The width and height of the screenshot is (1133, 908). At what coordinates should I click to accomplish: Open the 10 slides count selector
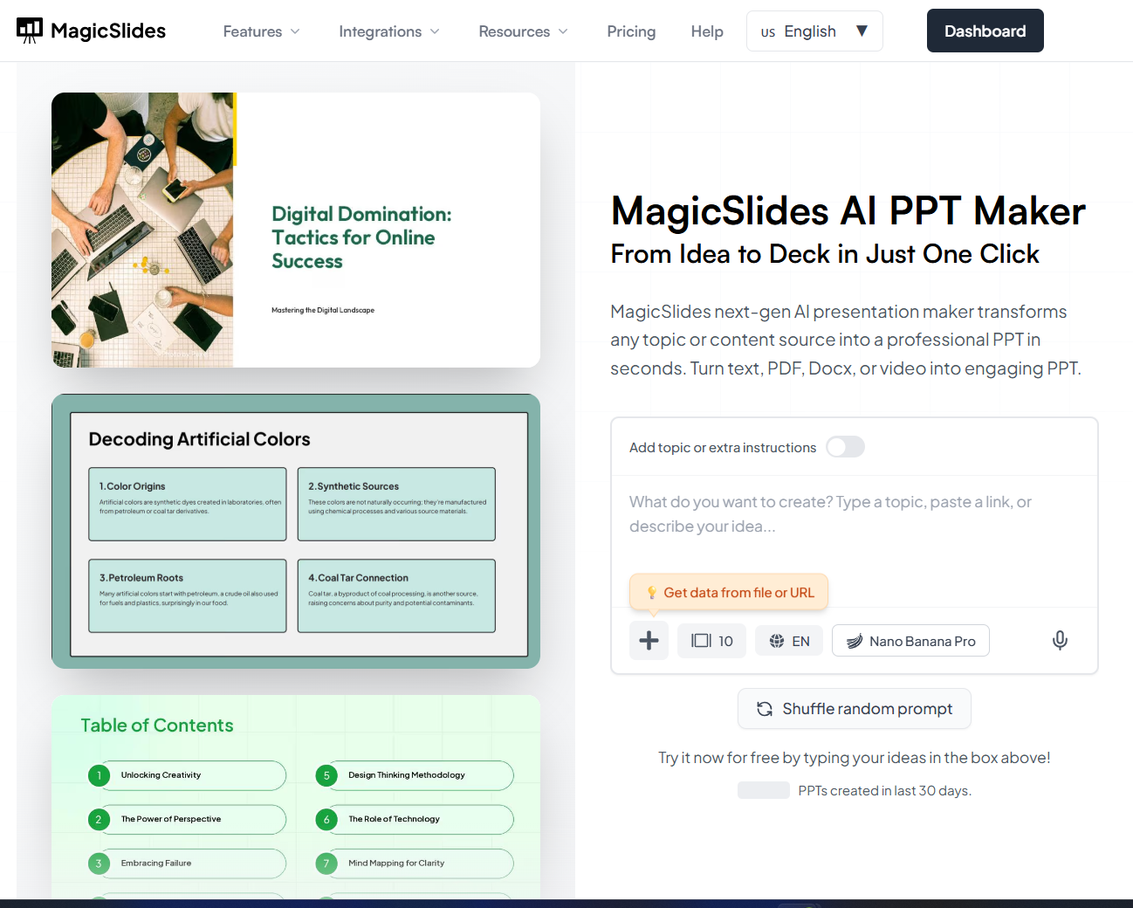(x=711, y=641)
